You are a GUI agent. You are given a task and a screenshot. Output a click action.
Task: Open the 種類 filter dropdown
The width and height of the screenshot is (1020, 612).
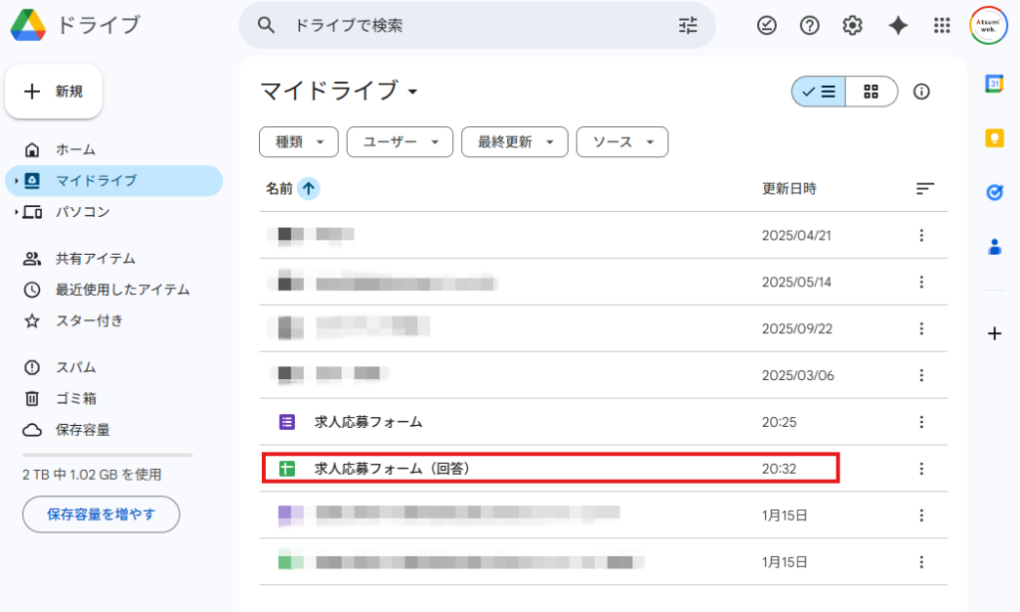point(298,141)
